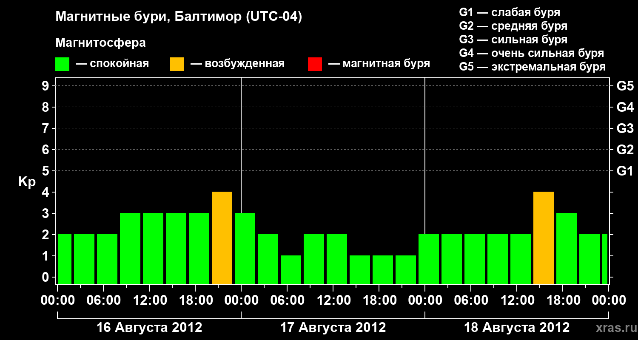Click the '18:00' time label under 18 August
This screenshot has height=340, width=638.
tap(563, 300)
